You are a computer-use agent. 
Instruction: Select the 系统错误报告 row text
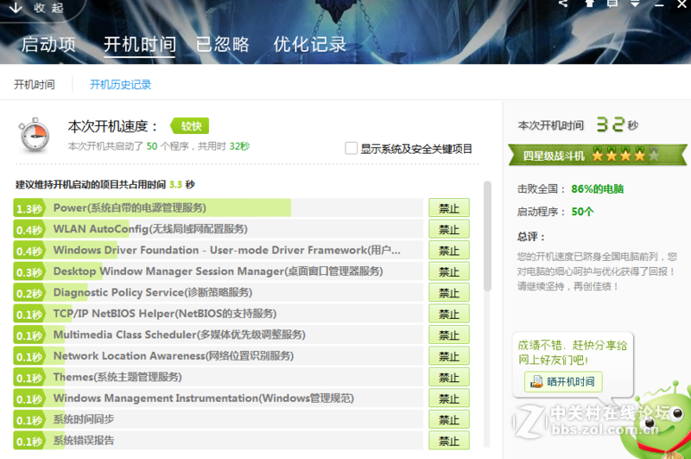(x=83, y=441)
